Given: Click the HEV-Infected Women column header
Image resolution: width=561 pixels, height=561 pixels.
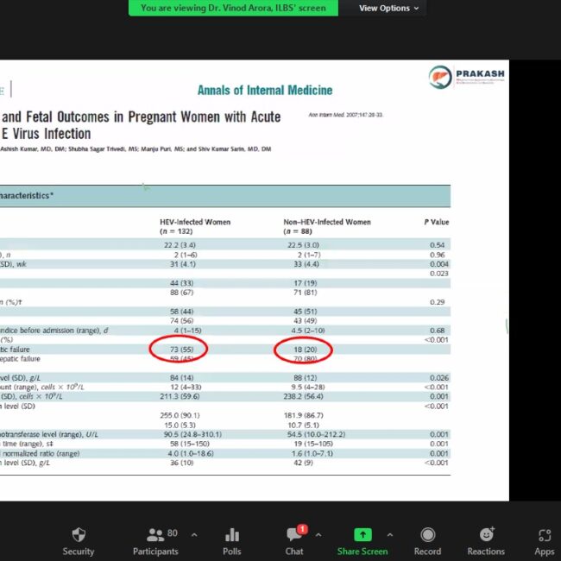Looking at the screenshot, I should [195, 226].
